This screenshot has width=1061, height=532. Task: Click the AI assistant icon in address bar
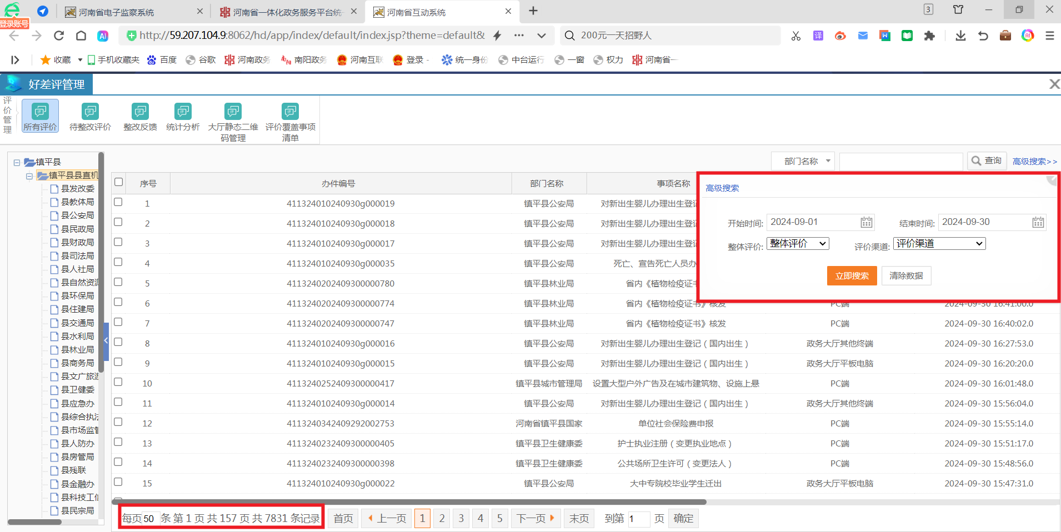(103, 36)
